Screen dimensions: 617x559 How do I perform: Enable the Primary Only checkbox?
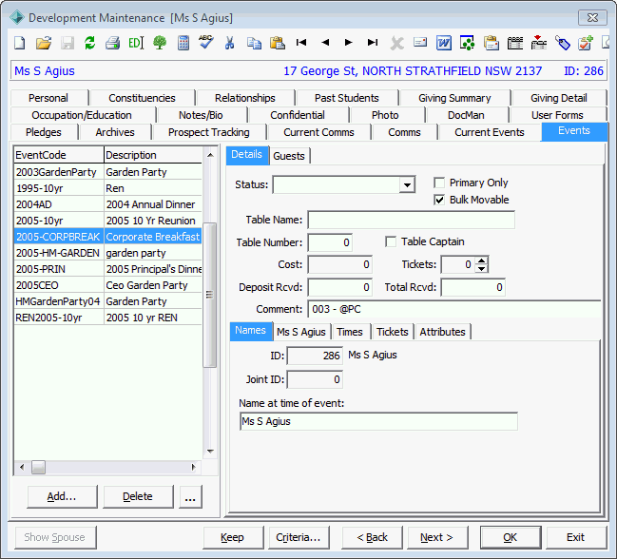439,183
